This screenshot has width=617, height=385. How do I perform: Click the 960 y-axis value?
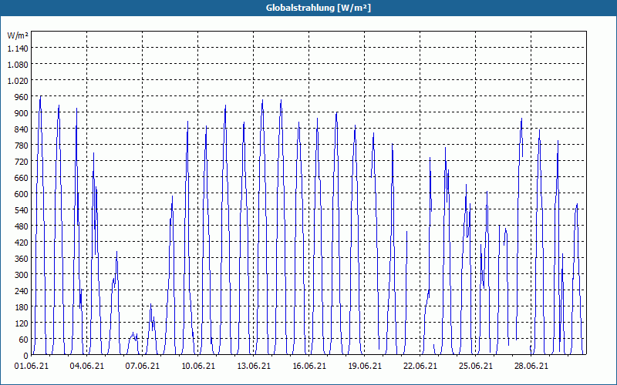pos(22,97)
